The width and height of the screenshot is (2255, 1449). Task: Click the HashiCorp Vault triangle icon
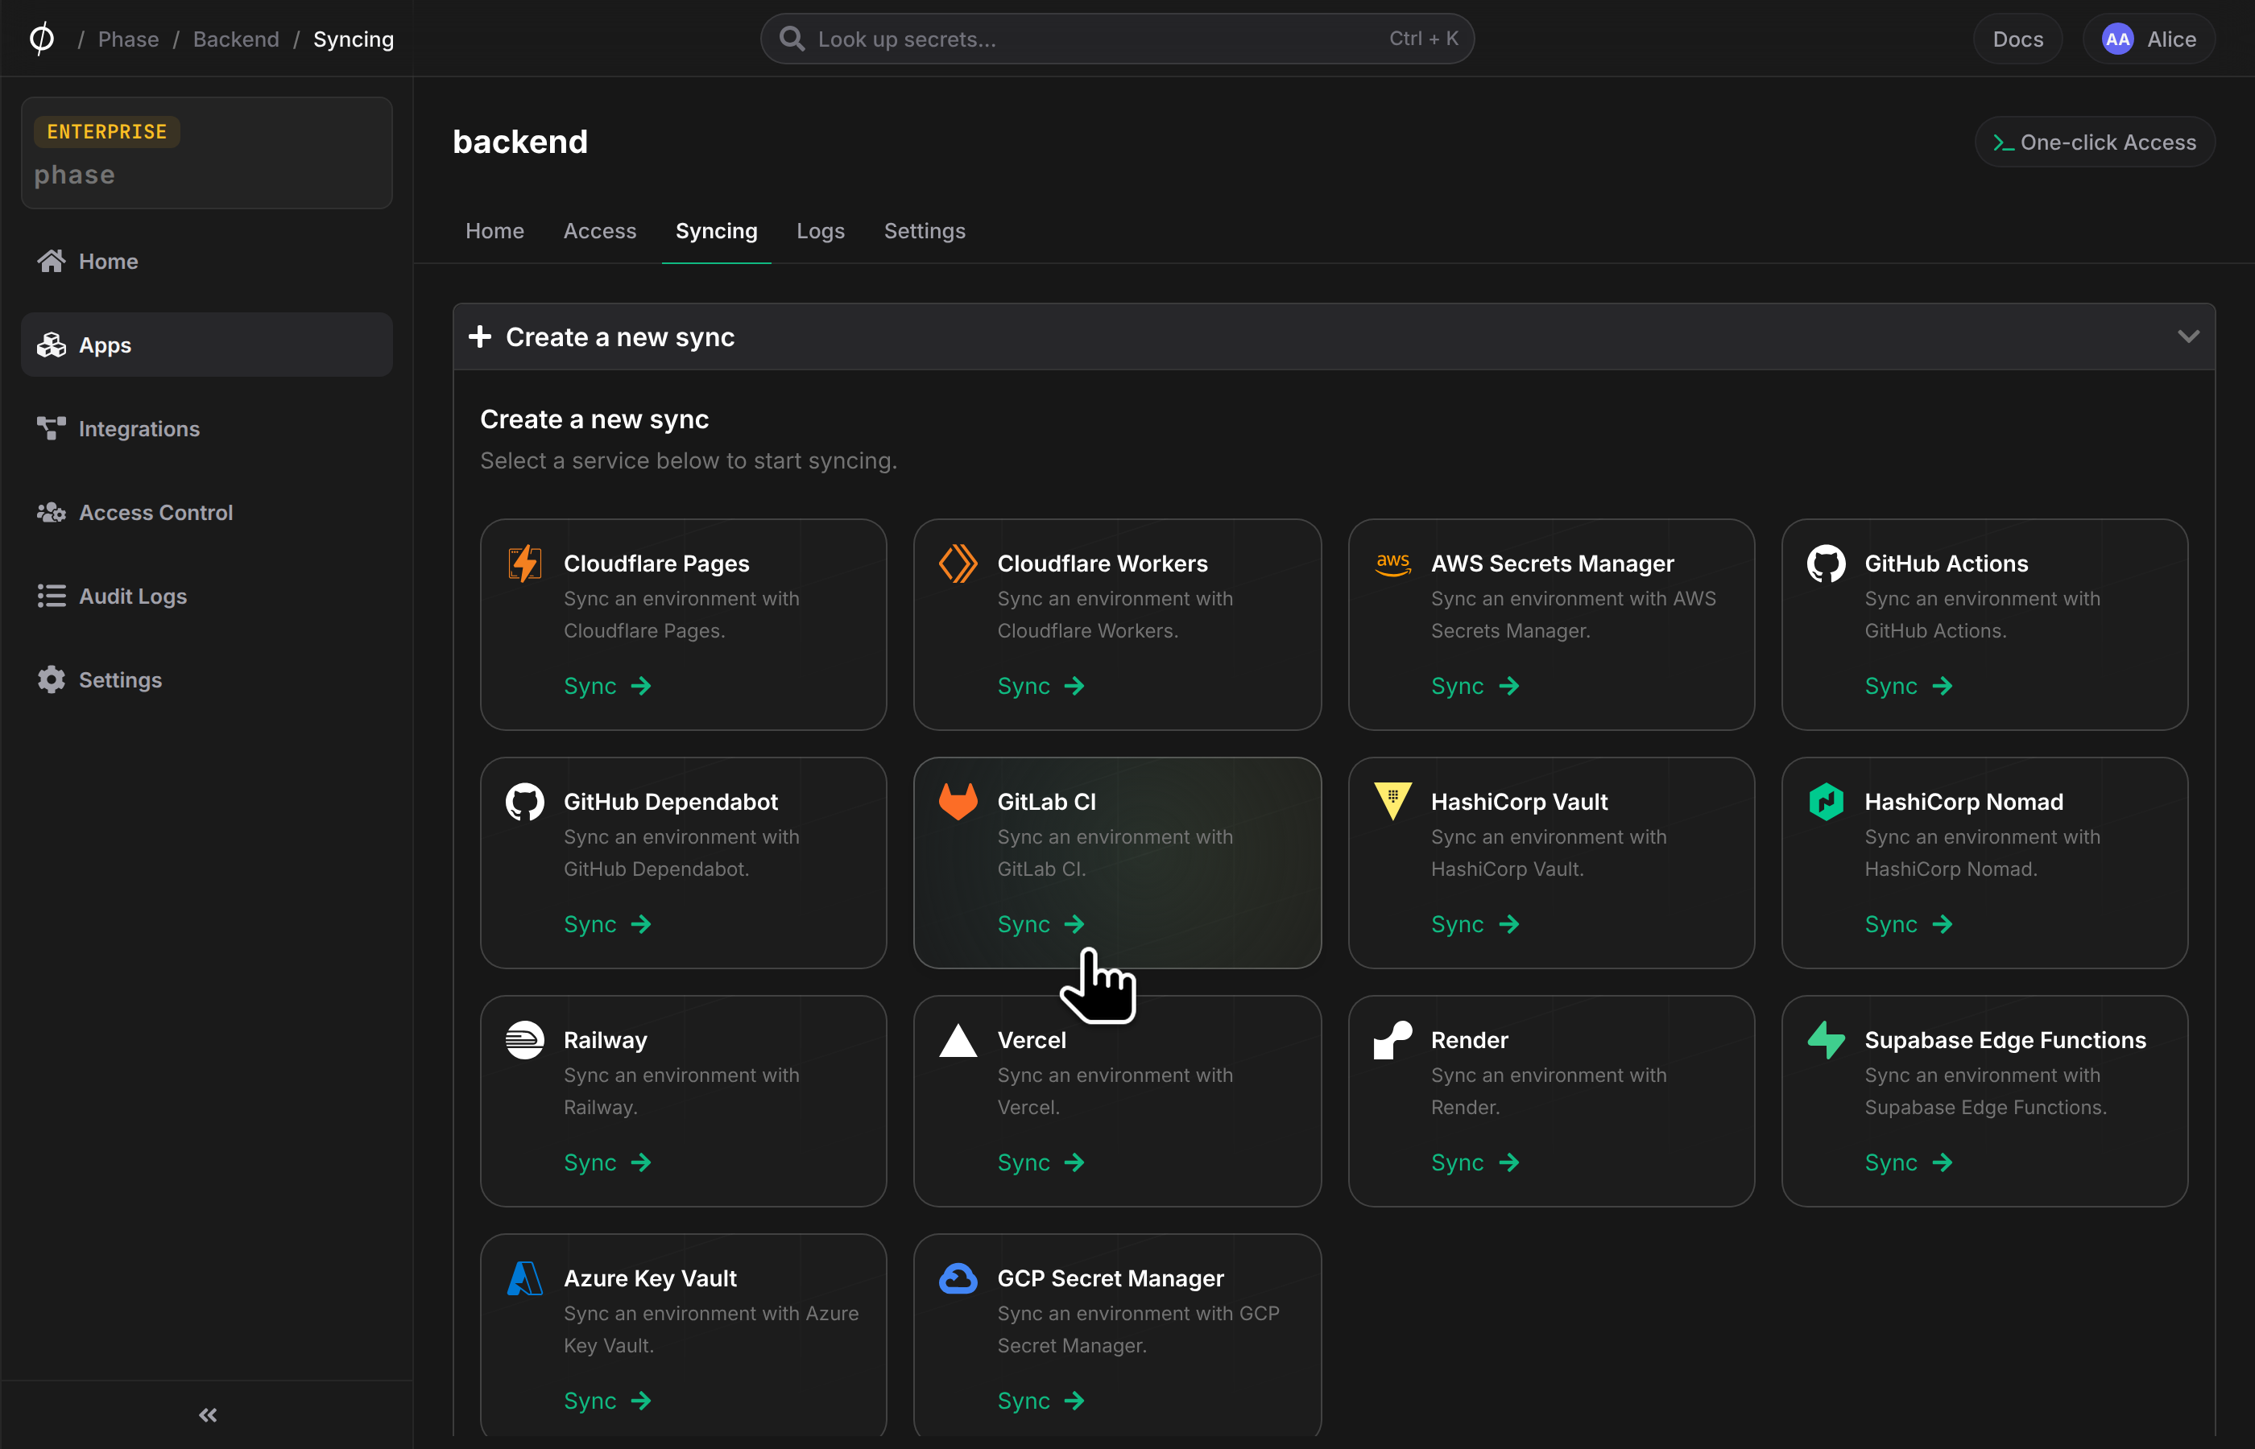point(1392,802)
